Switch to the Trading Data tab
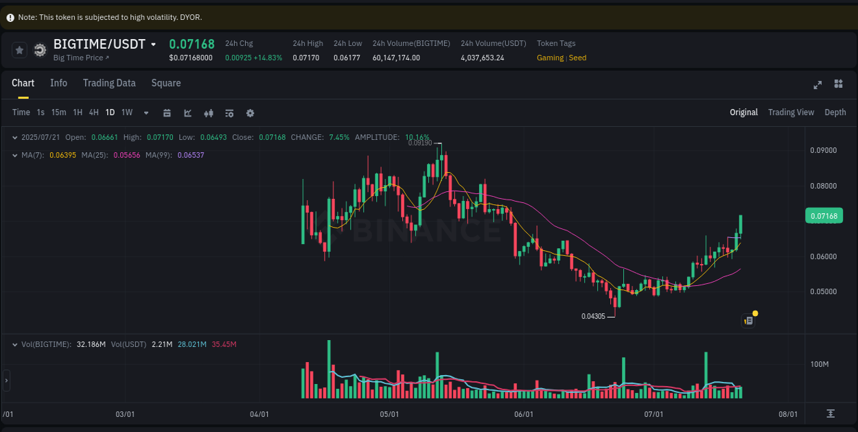858x432 pixels. click(x=109, y=83)
